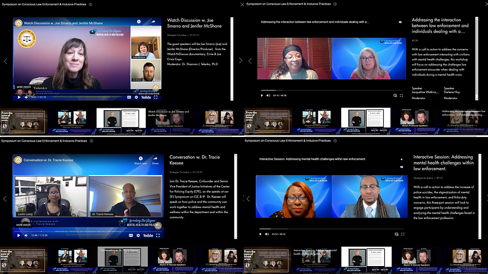Go to next item in Joe Smarro panel
This screenshot has height=274, width=488.
(240, 61)
